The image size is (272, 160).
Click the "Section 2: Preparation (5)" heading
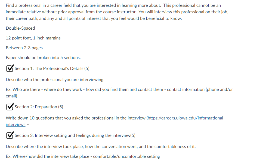coord(39,107)
